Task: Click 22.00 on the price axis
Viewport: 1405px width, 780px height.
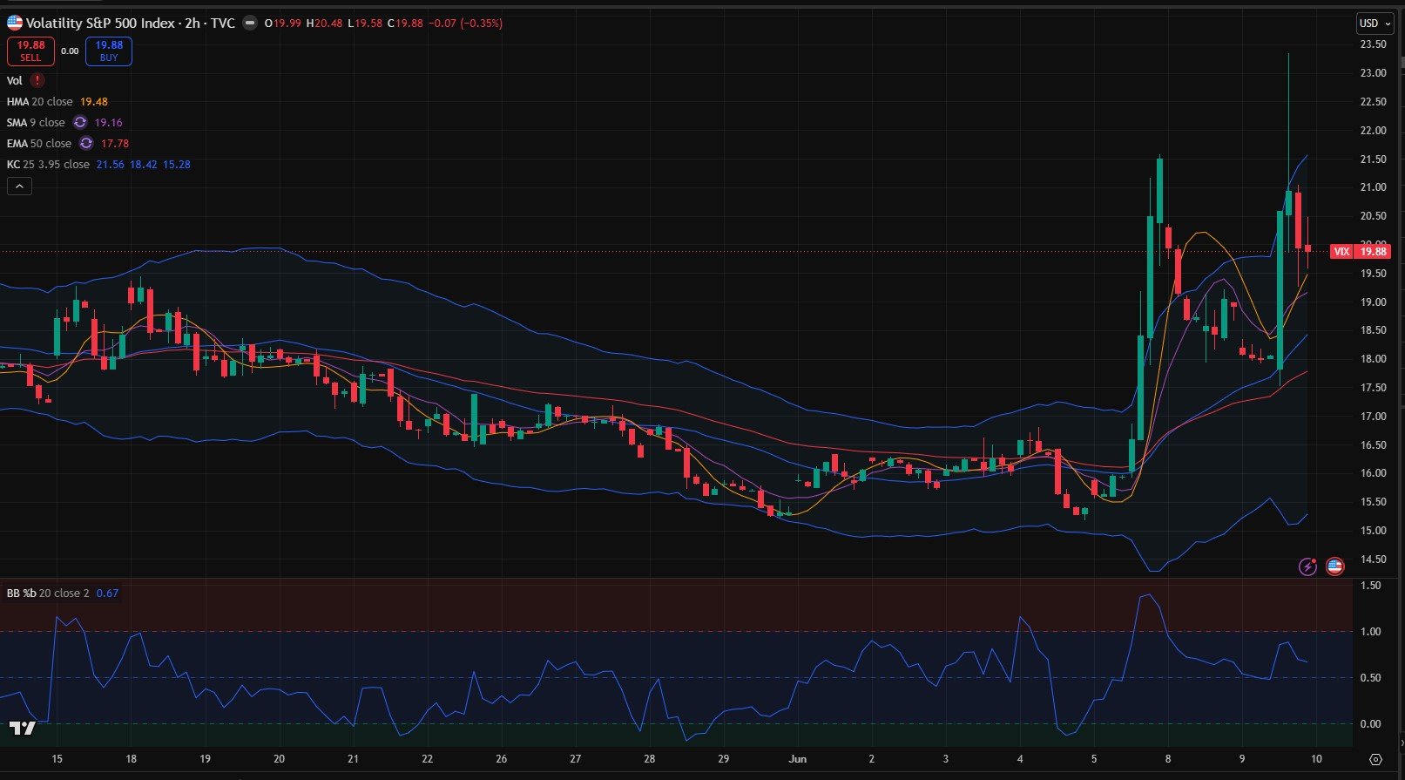Action: click(x=1374, y=131)
